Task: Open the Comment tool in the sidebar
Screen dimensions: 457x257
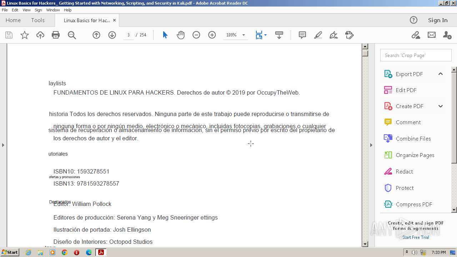Action: [x=402, y=122]
